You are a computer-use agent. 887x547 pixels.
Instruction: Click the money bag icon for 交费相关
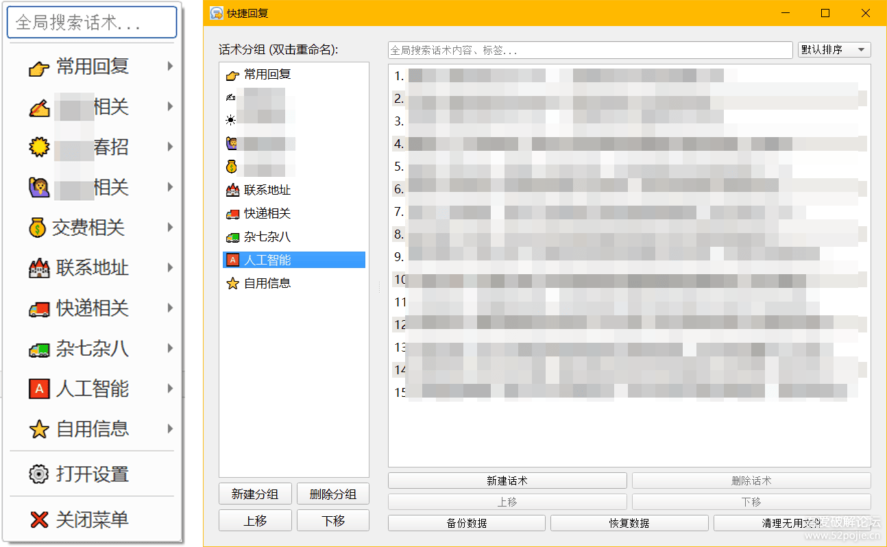[x=38, y=228]
